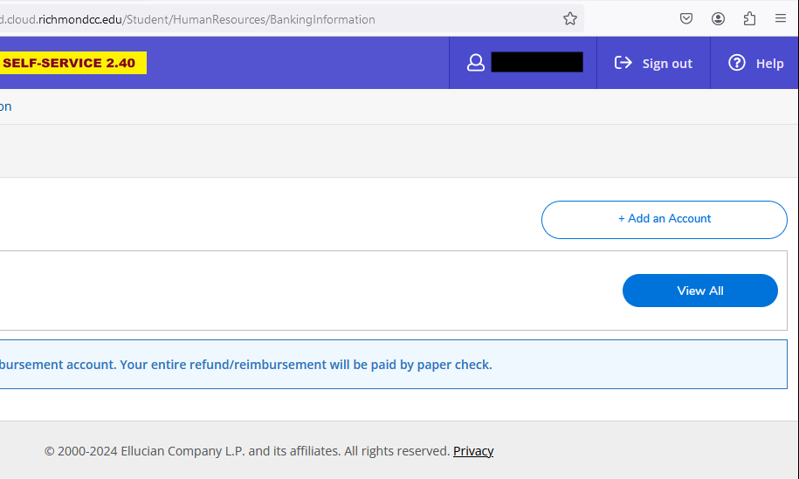799x479 pixels.
Task: Follow the partially visible breadcrumb link
Action: point(5,106)
